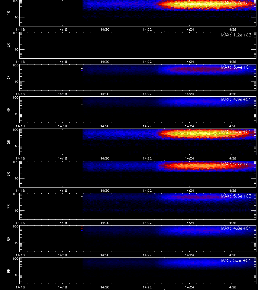Click the 14:16 time label below 4R panel
Image resolution: width=258 pixels, height=290 pixels.
tap(20, 126)
